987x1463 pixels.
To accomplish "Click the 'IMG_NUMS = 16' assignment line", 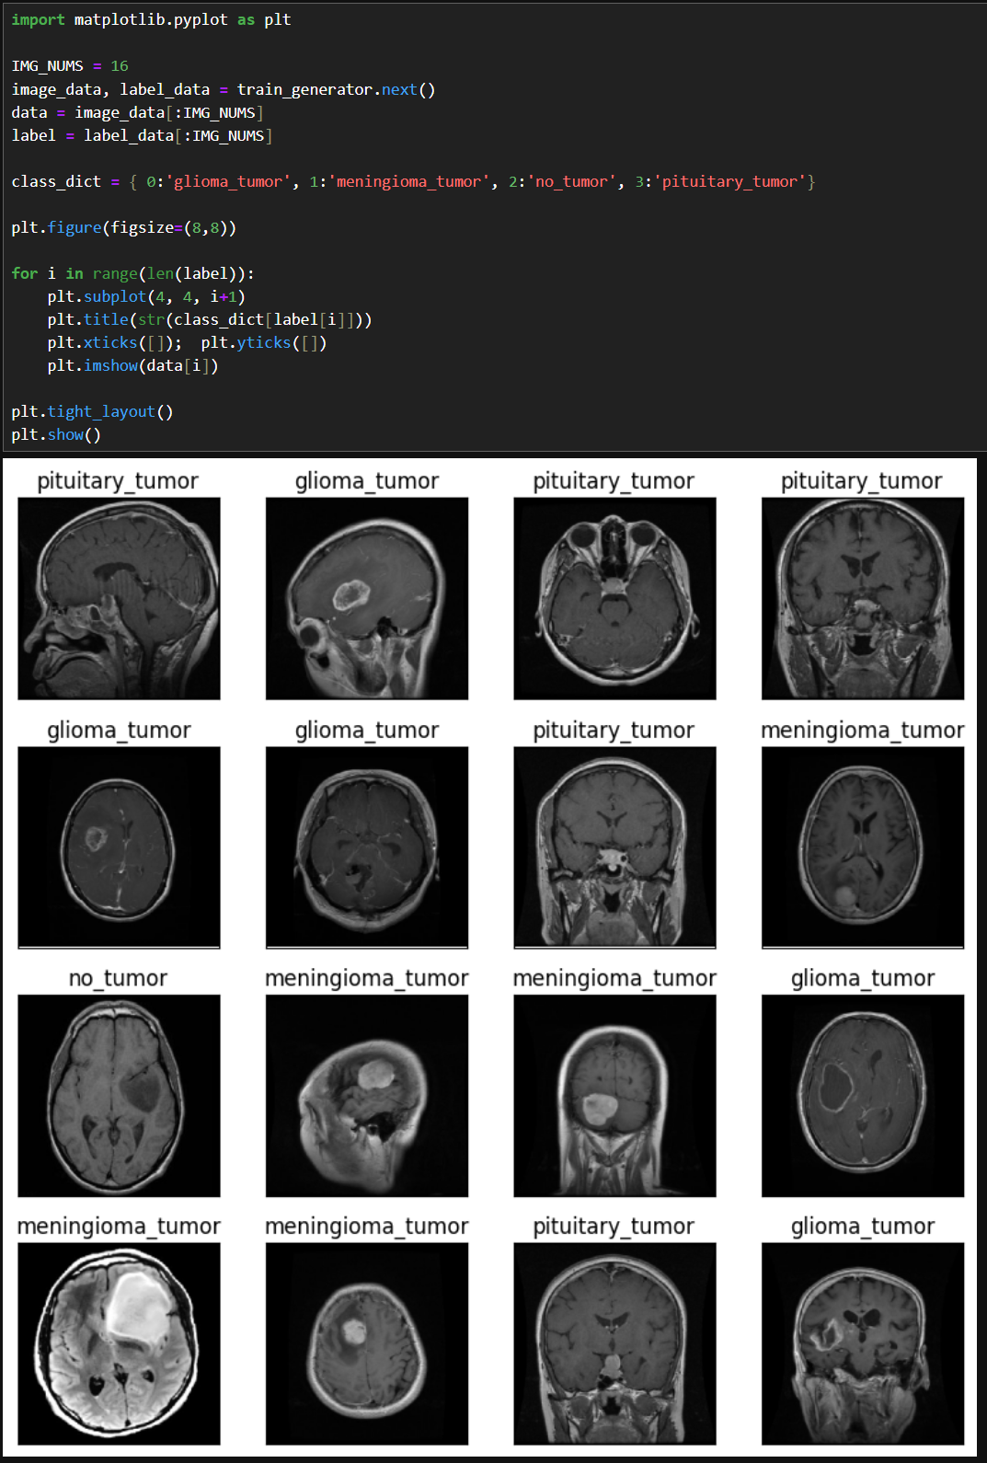I will (70, 66).
